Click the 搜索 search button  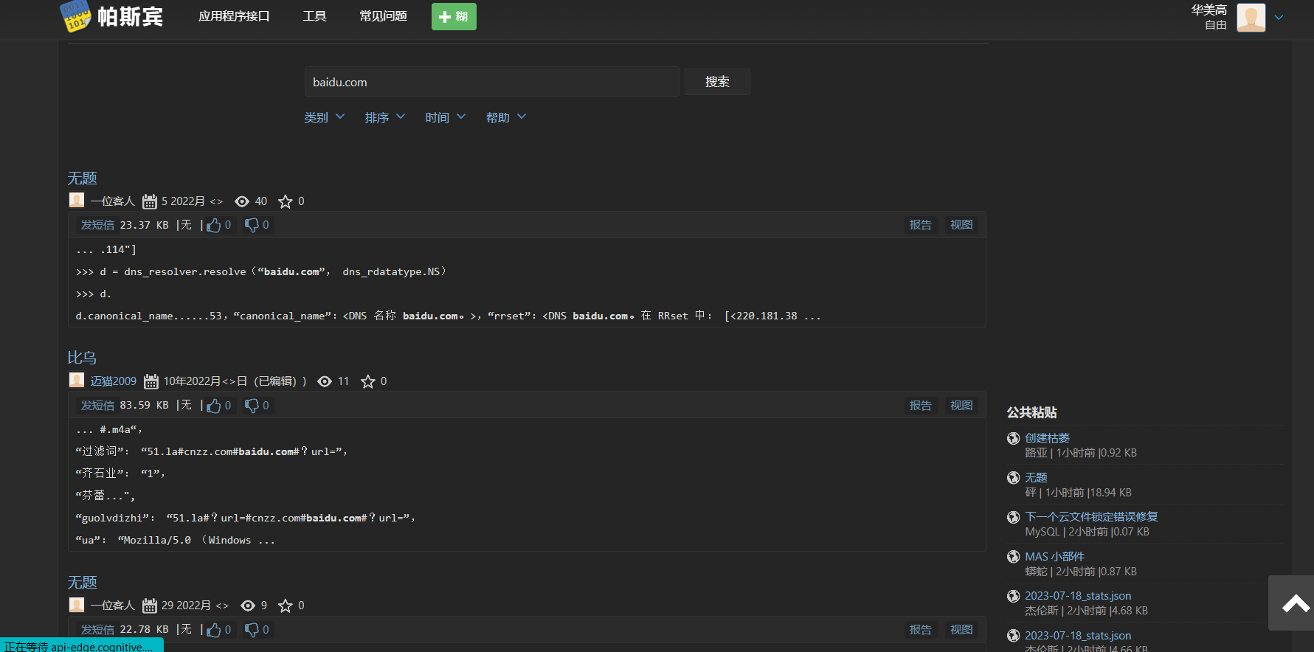click(717, 82)
